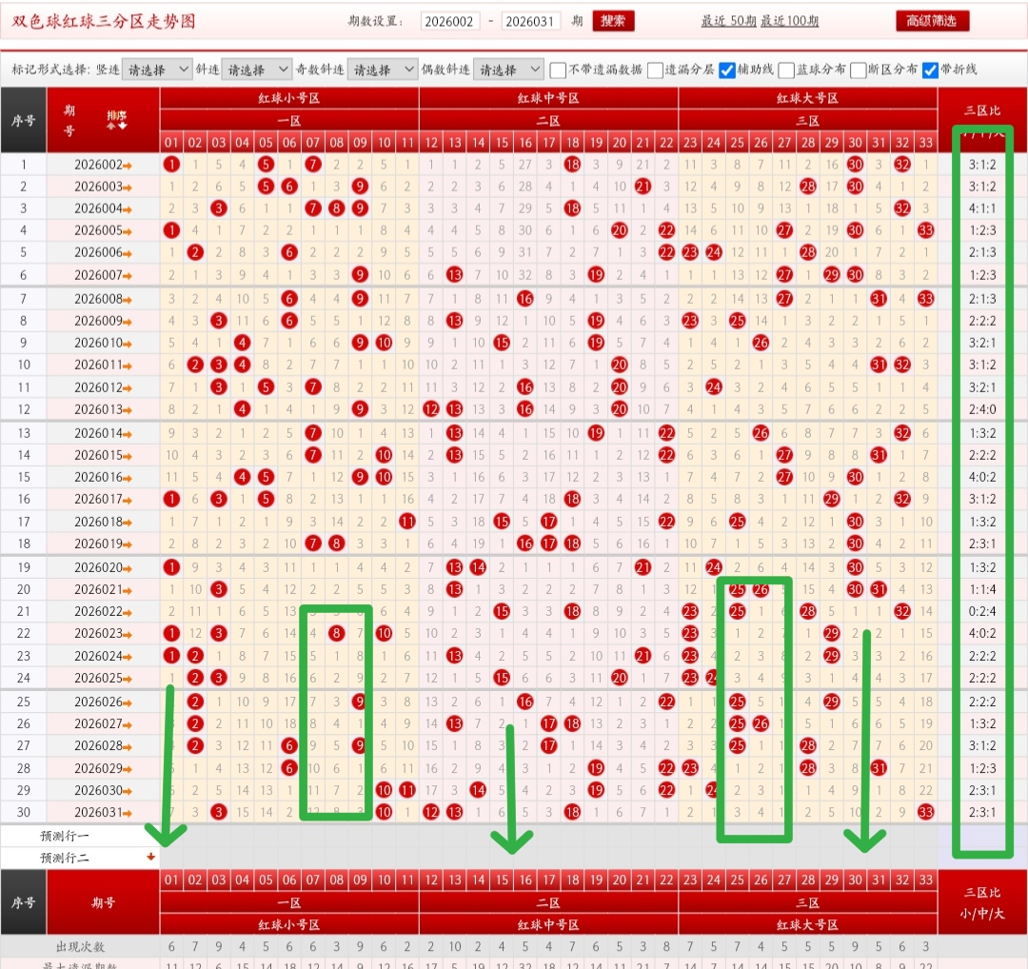The image size is (1028, 969).
Task: Click the top 序号 column header
Action: pyautogui.click(x=23, y=121)
